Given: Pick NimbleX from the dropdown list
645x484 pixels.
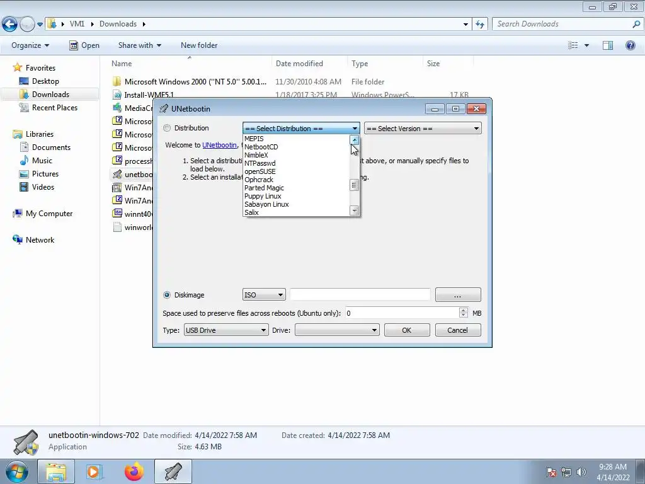Looking at the screenshot, I should pos(256,155).
